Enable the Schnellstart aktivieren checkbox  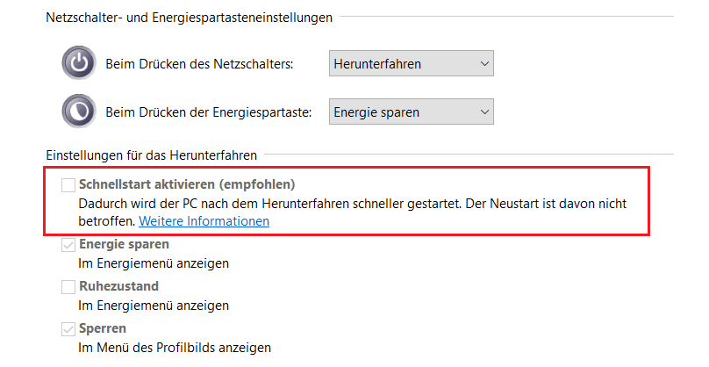pyautogui.click(x=68, y=184)
